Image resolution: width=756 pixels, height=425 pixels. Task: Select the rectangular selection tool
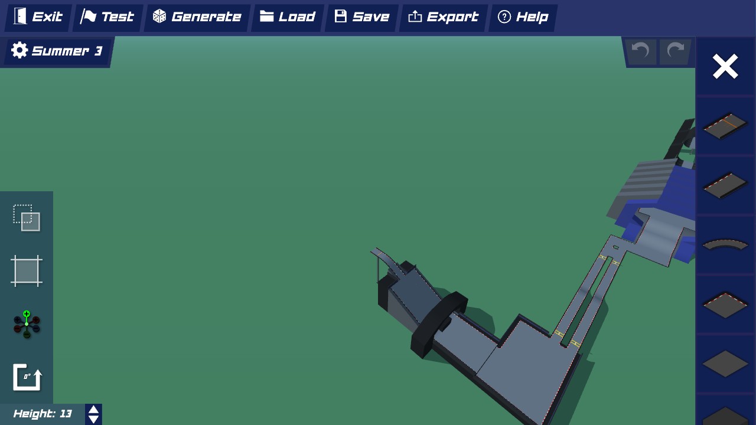click(26, 218)
